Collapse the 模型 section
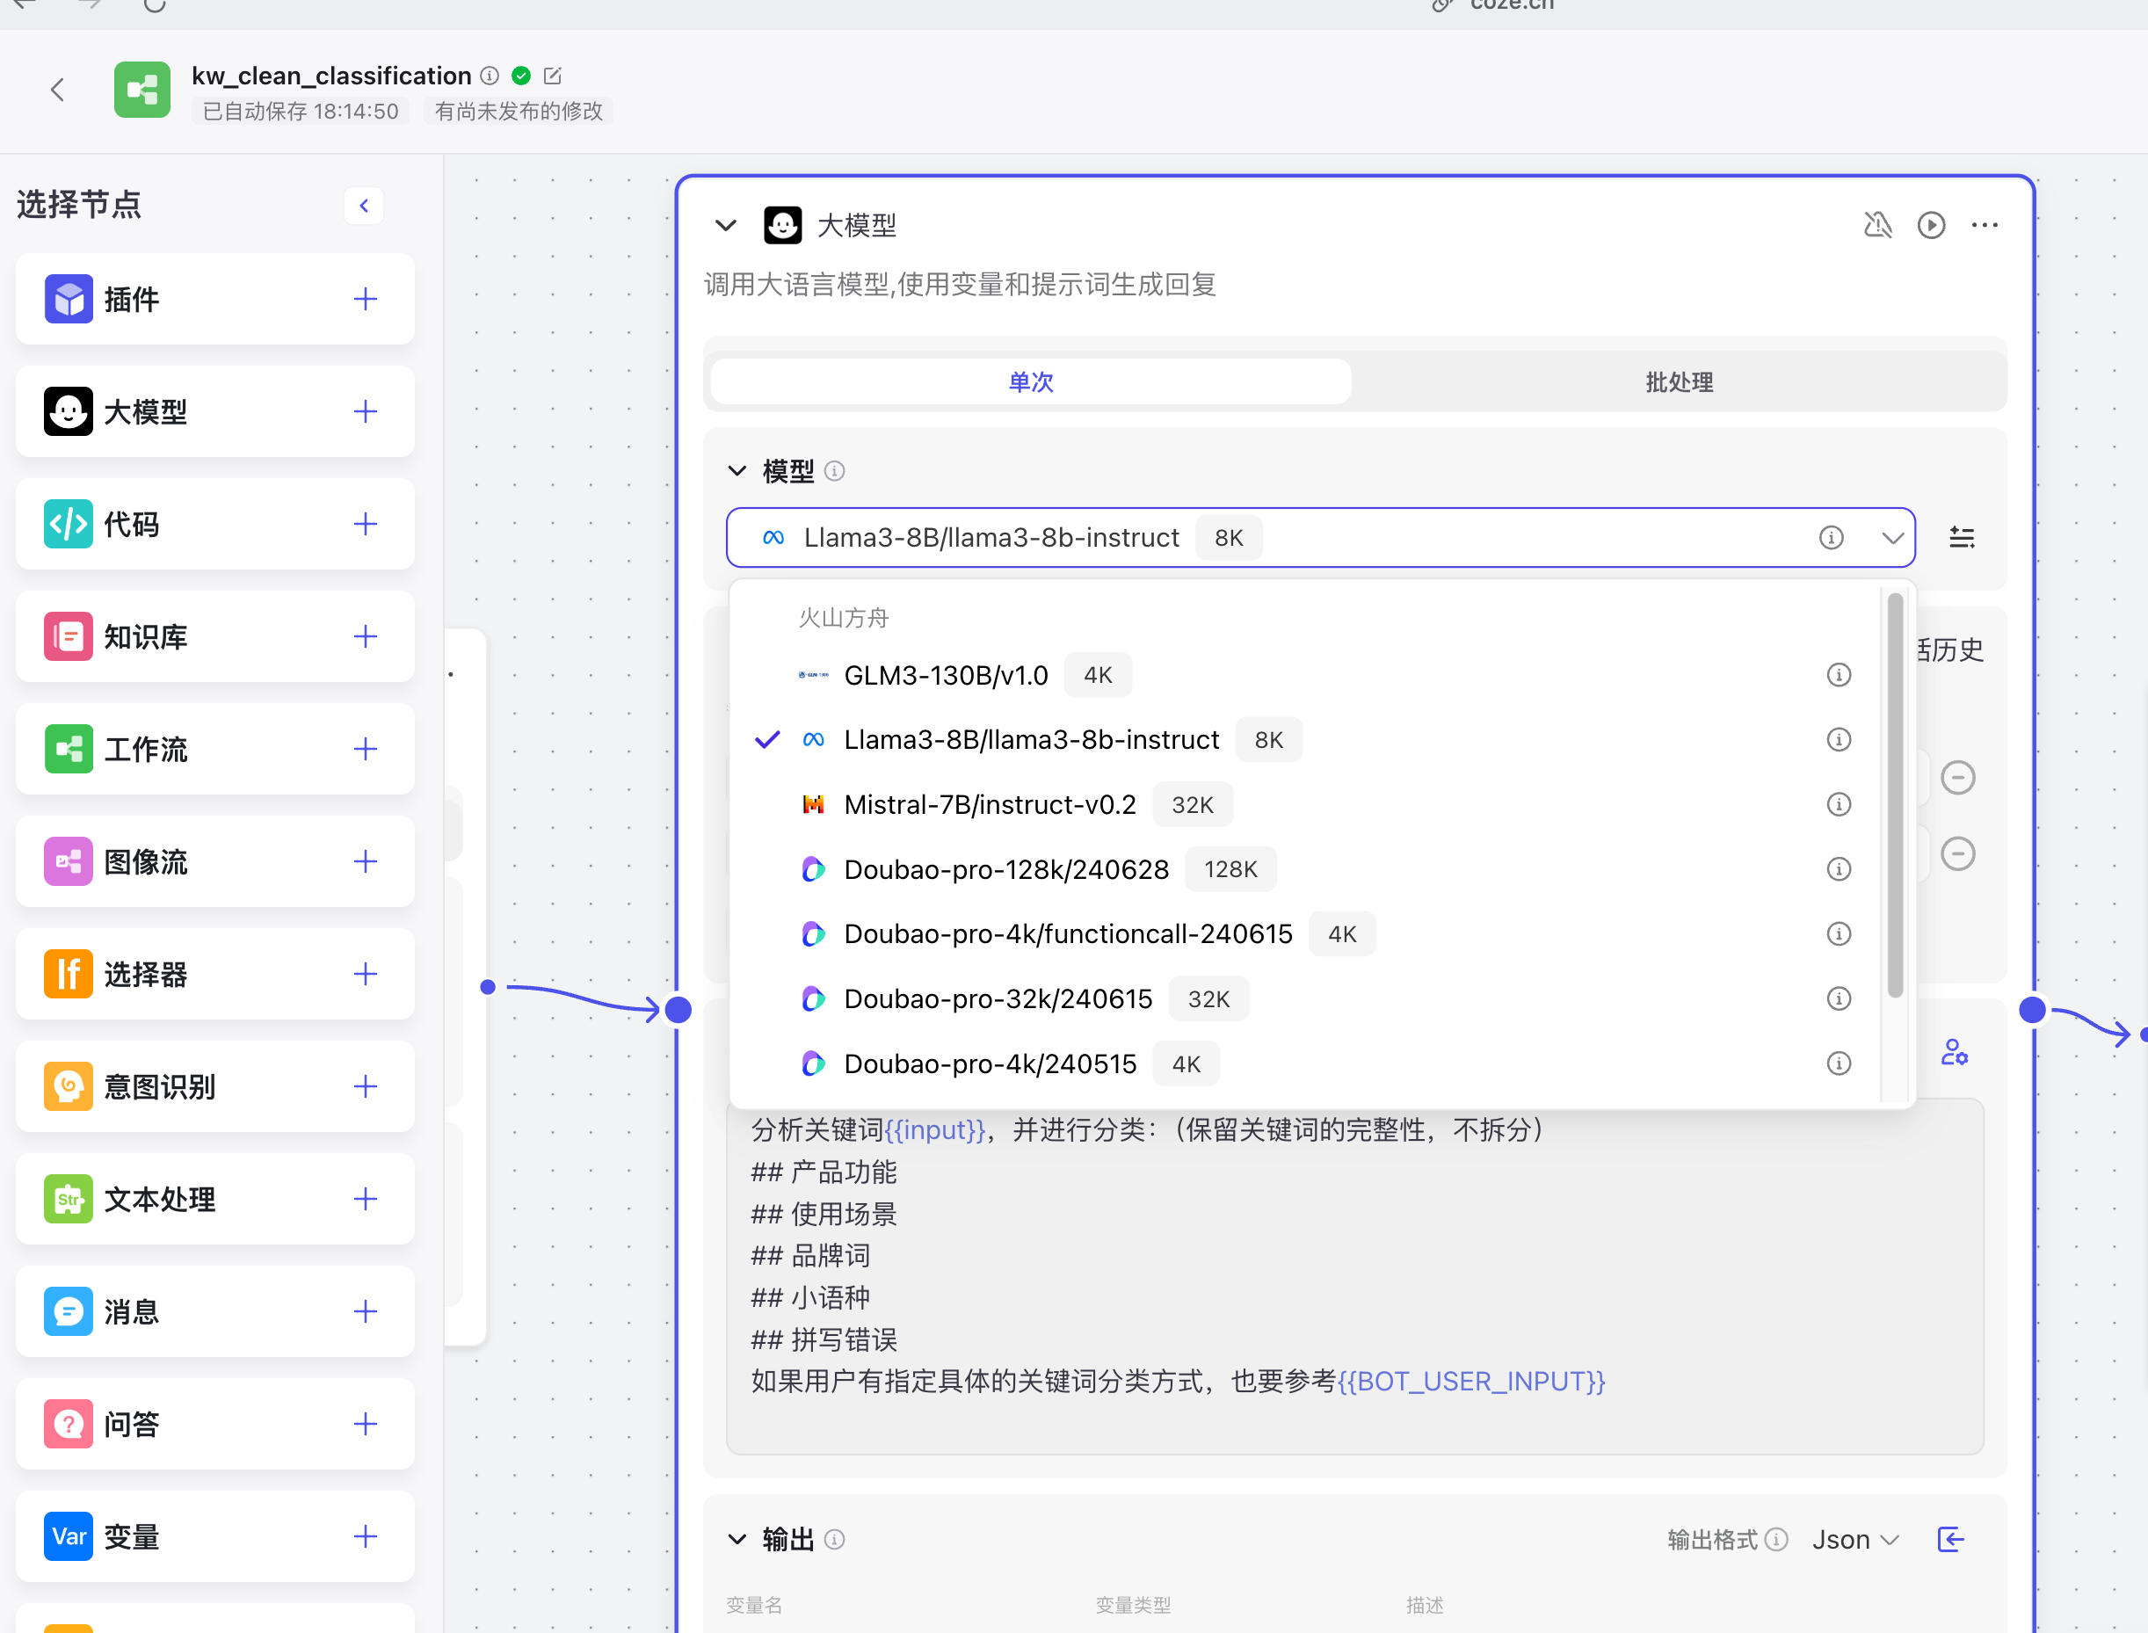Screen dimensions: 2148x1633 737,471
